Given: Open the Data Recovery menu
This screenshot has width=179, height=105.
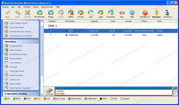Looking at the screenshot, I should (x=47, y=7).
